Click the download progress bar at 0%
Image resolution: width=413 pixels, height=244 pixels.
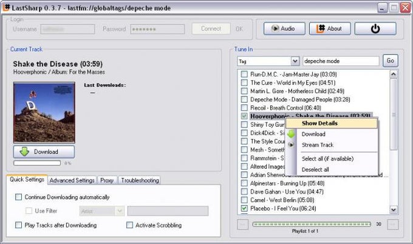click(37, 163)
